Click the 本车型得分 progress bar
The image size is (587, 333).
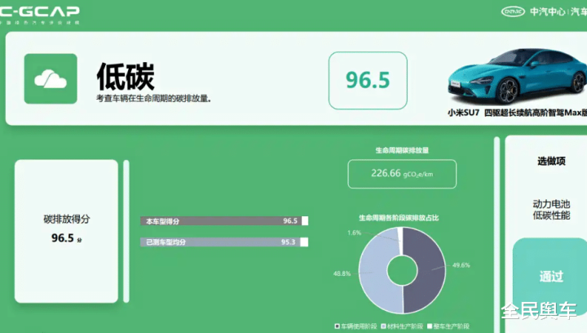click(224, 221)
